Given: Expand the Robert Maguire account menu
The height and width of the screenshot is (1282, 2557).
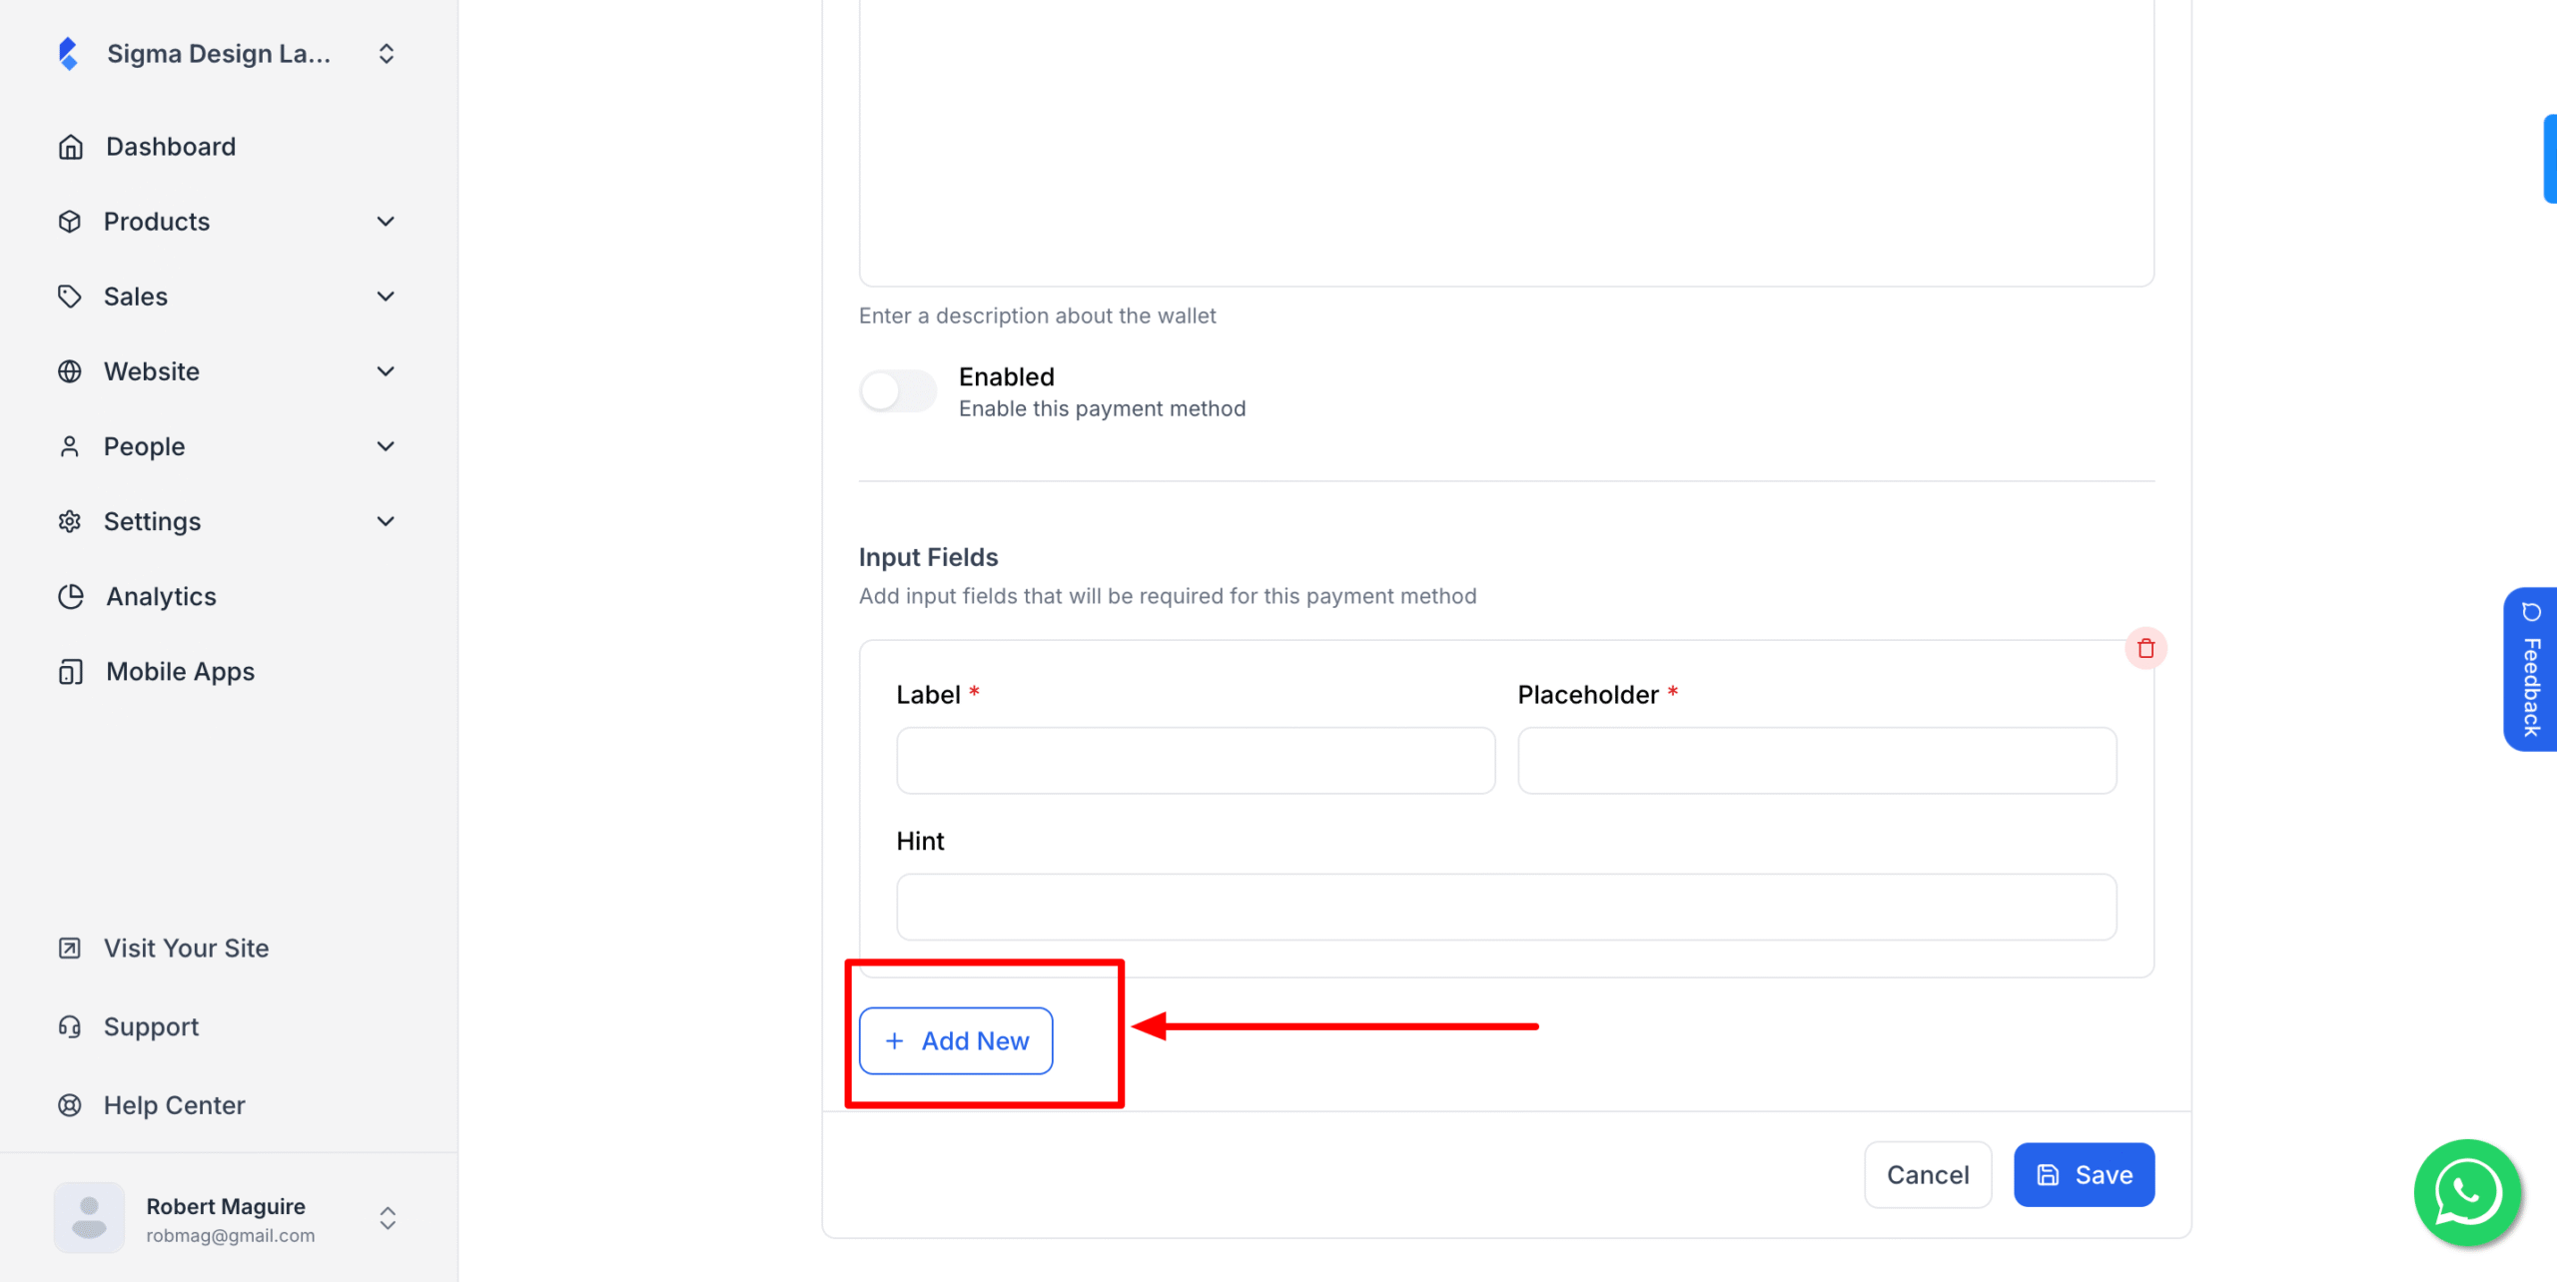Looking at the screenshot, I should (x=387, y=1218).
